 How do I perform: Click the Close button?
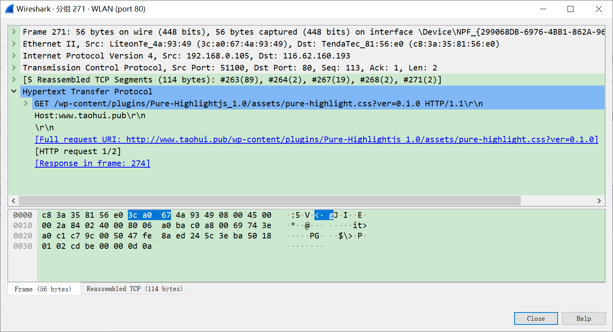tap(536, 318)
